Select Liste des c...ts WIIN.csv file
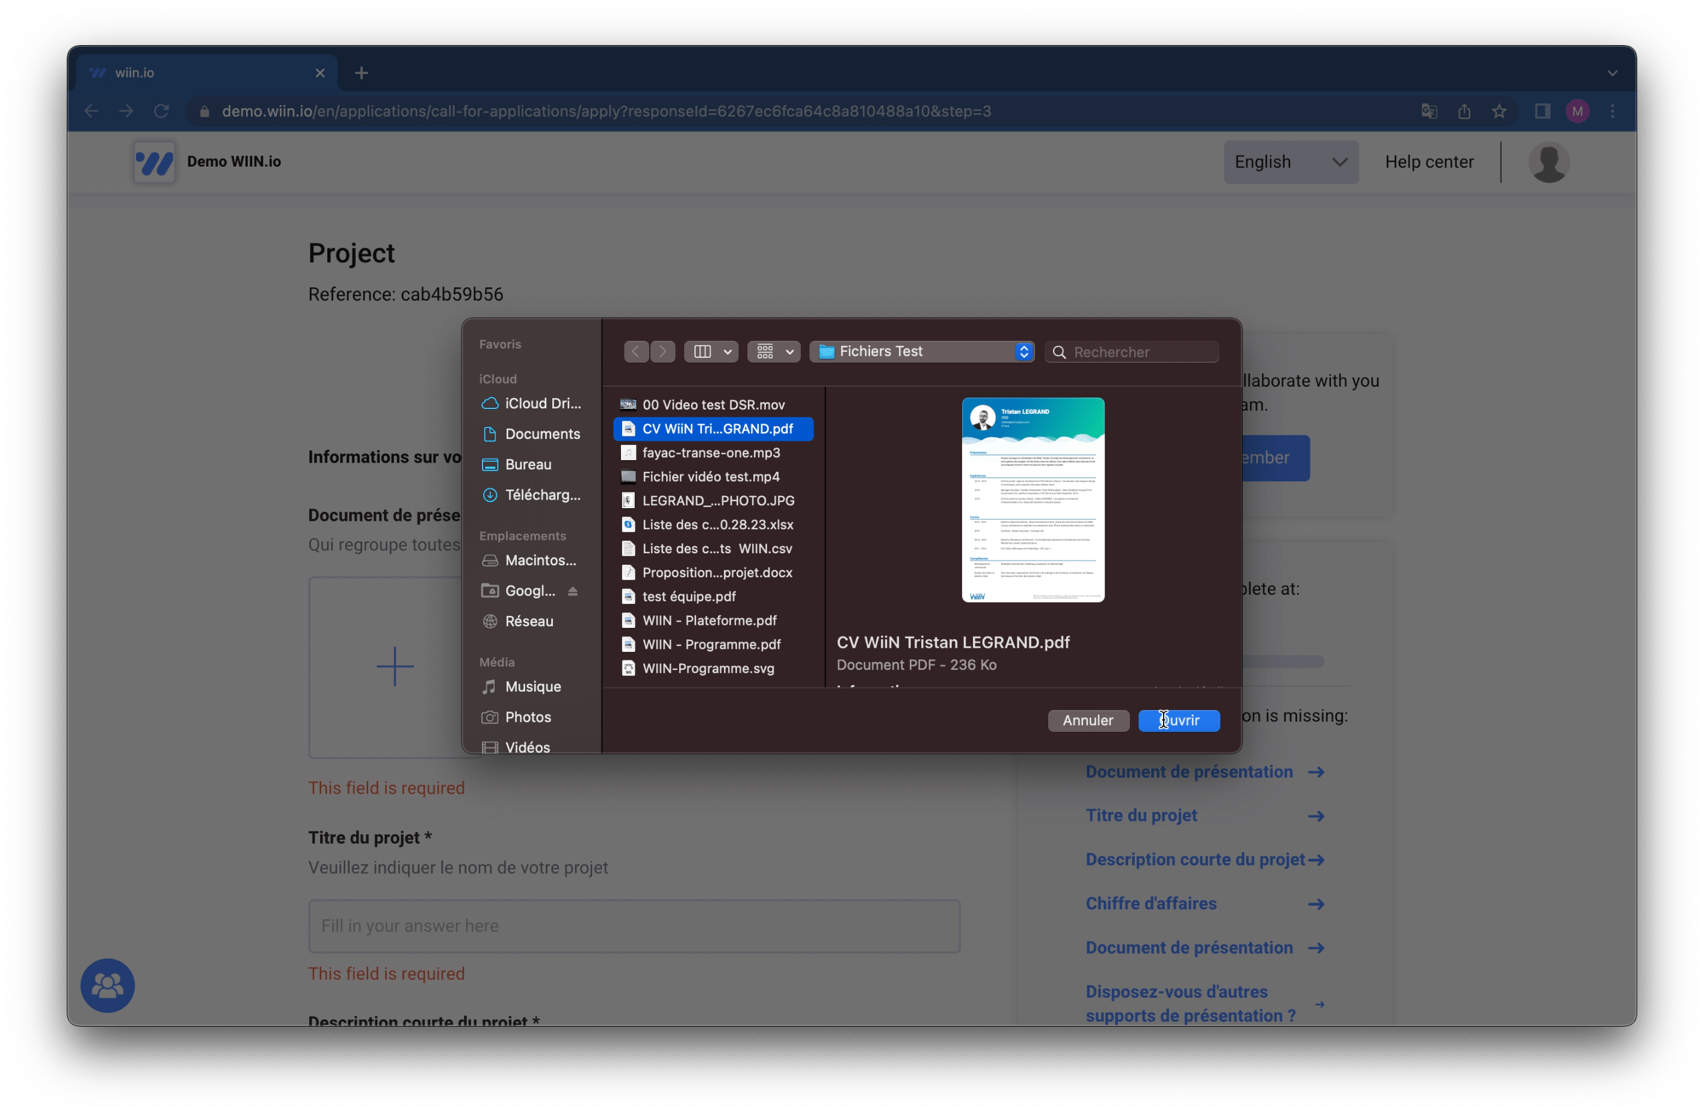This screenshot has width=1704, height=1115. coord(713,549)
